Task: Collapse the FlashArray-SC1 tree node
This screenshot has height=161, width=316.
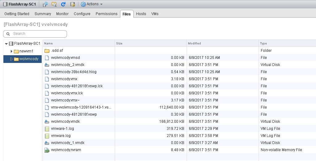Action: point(6,44)
